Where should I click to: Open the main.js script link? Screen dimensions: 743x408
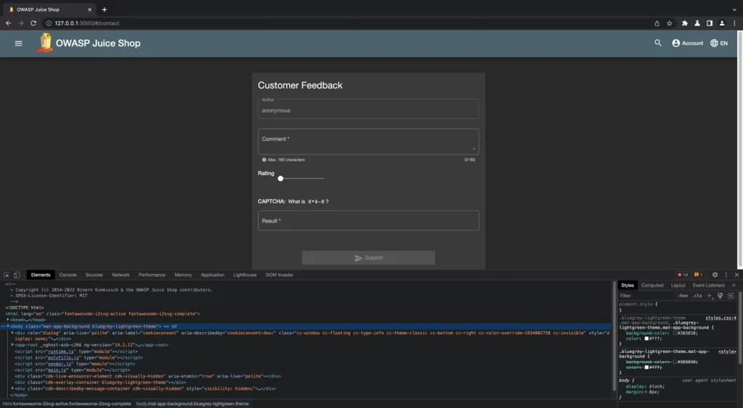(57, 370)
